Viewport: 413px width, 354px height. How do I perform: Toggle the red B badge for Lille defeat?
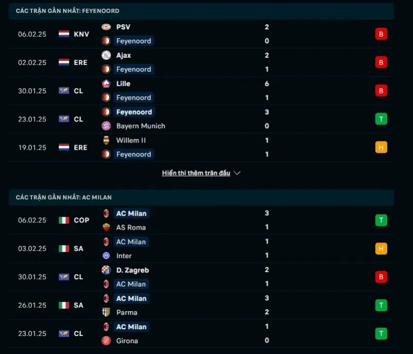coord(381,90)
